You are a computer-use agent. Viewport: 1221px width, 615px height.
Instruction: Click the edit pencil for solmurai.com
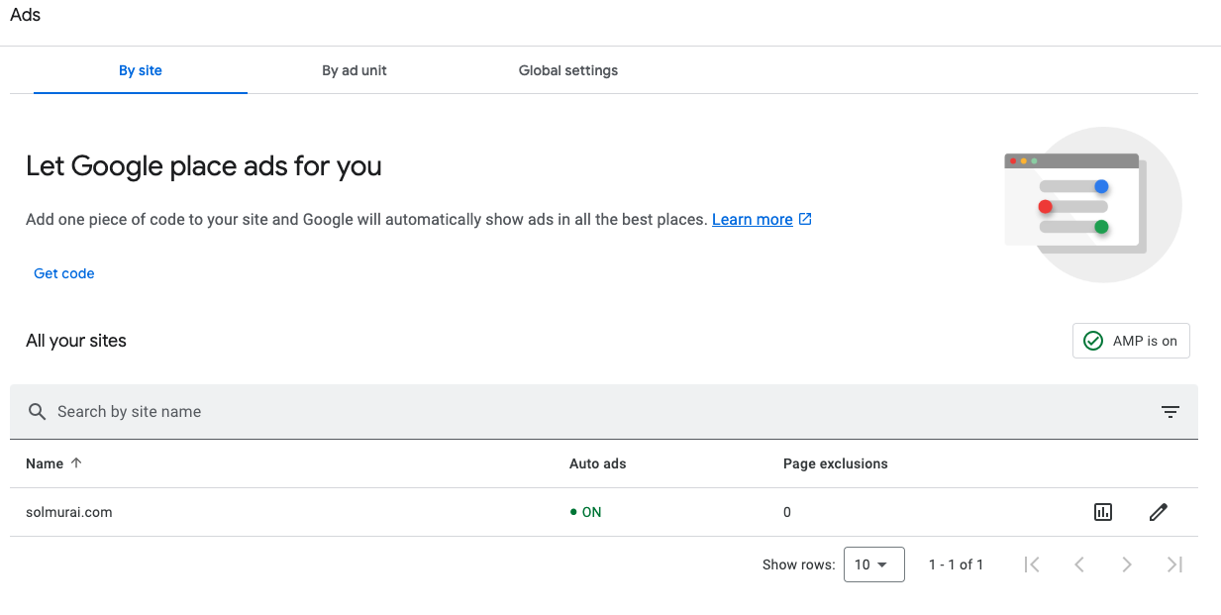1158,512
